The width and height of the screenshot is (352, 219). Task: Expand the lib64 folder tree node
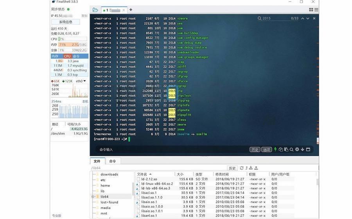pos(93,197)
